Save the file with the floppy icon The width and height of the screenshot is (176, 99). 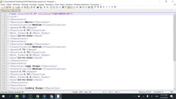point(7,7)
